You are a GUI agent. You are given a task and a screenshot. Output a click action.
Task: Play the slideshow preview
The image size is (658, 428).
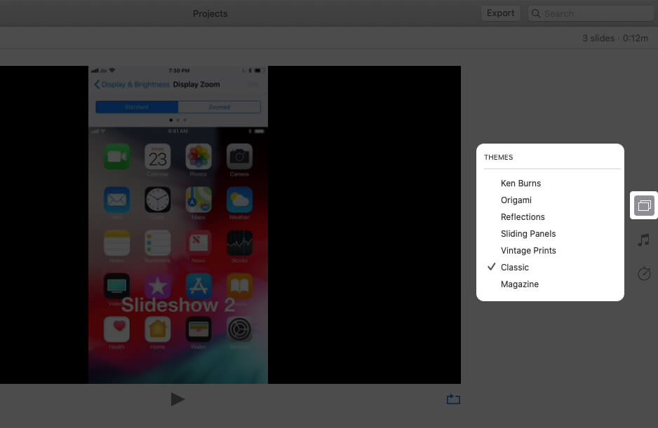click(x=177, y=399)
